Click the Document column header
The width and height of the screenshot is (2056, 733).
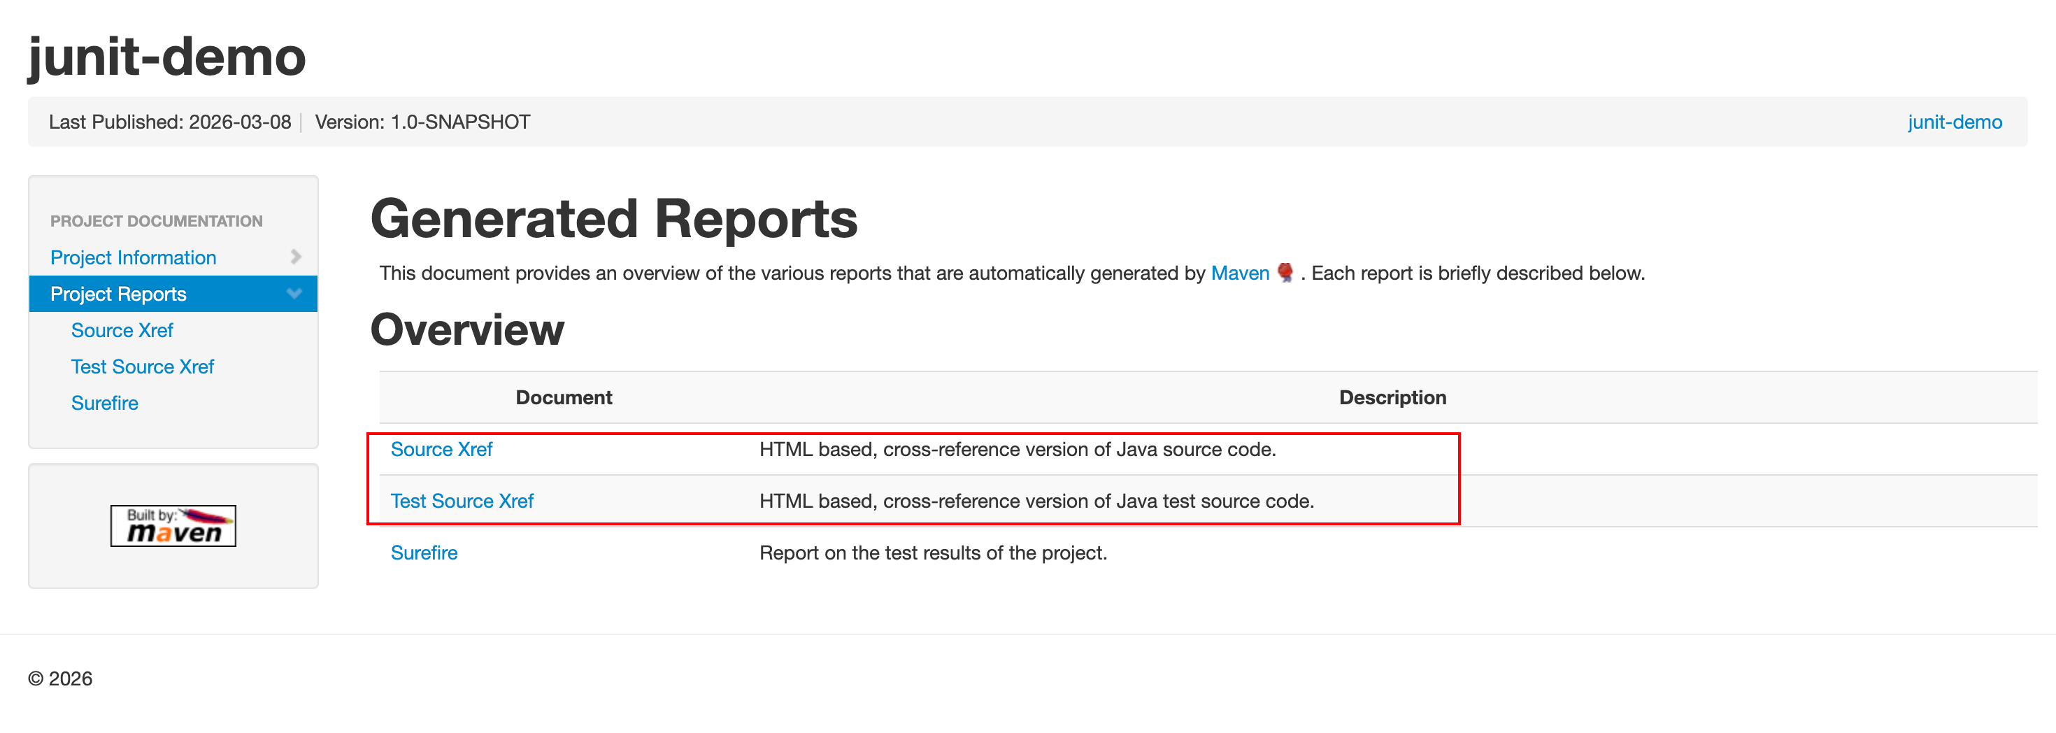pos(564,398)
